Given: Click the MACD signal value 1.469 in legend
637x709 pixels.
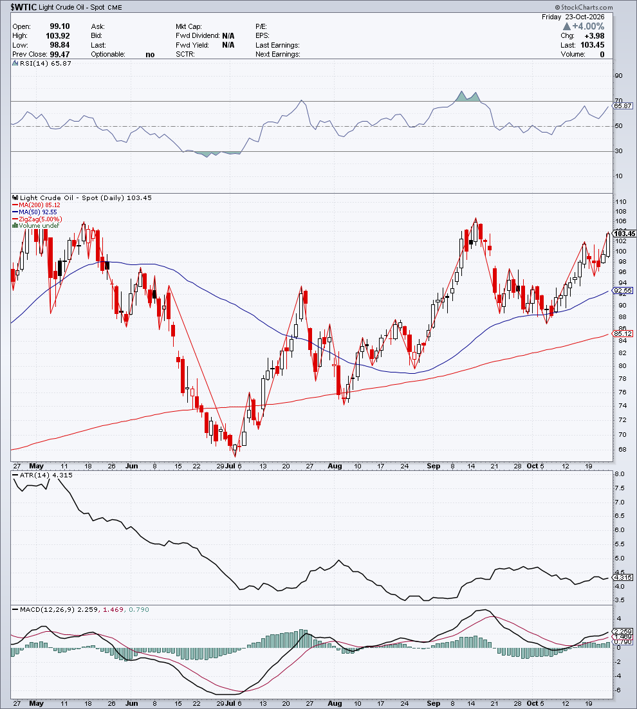Looking at the screenshot, I should click(x=113, y=609).
